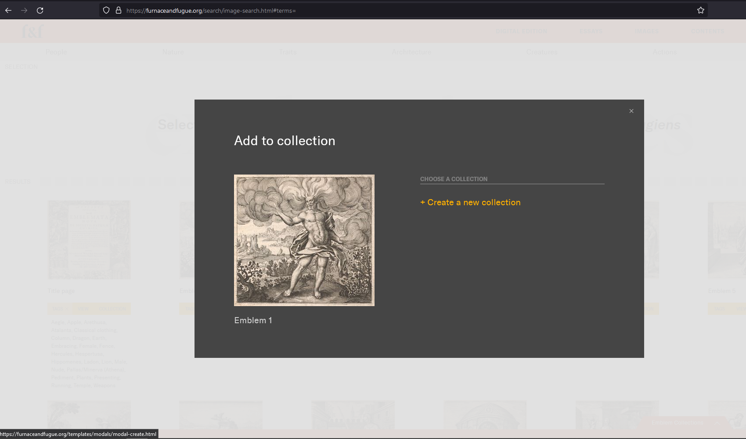Open the Essays menu item
The height and width of the screenshot is (439, 746).
click(x=591, y=31)
